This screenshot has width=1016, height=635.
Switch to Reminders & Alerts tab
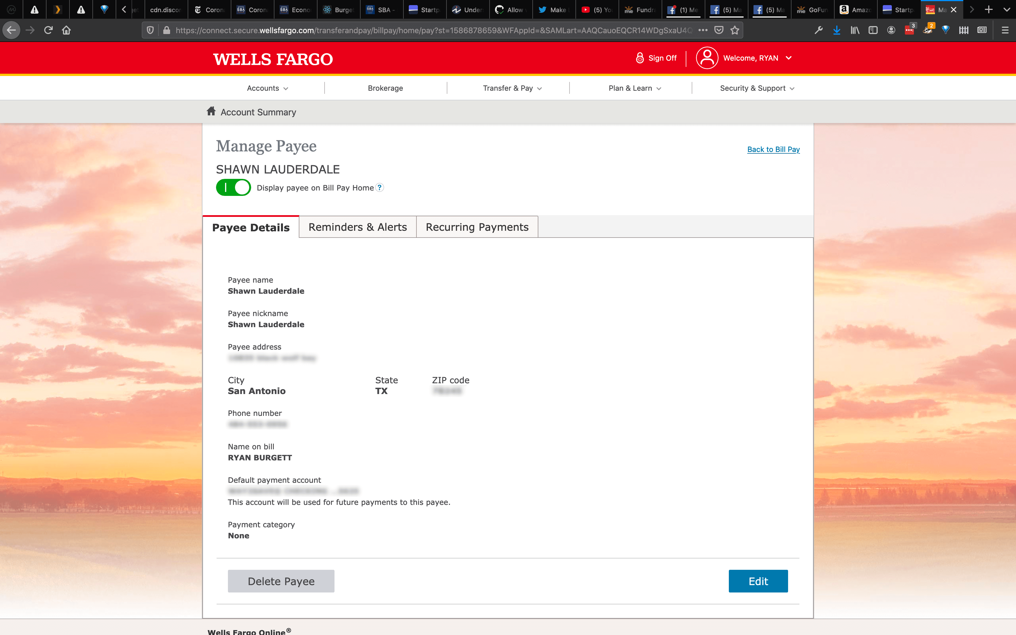point(357,227)
